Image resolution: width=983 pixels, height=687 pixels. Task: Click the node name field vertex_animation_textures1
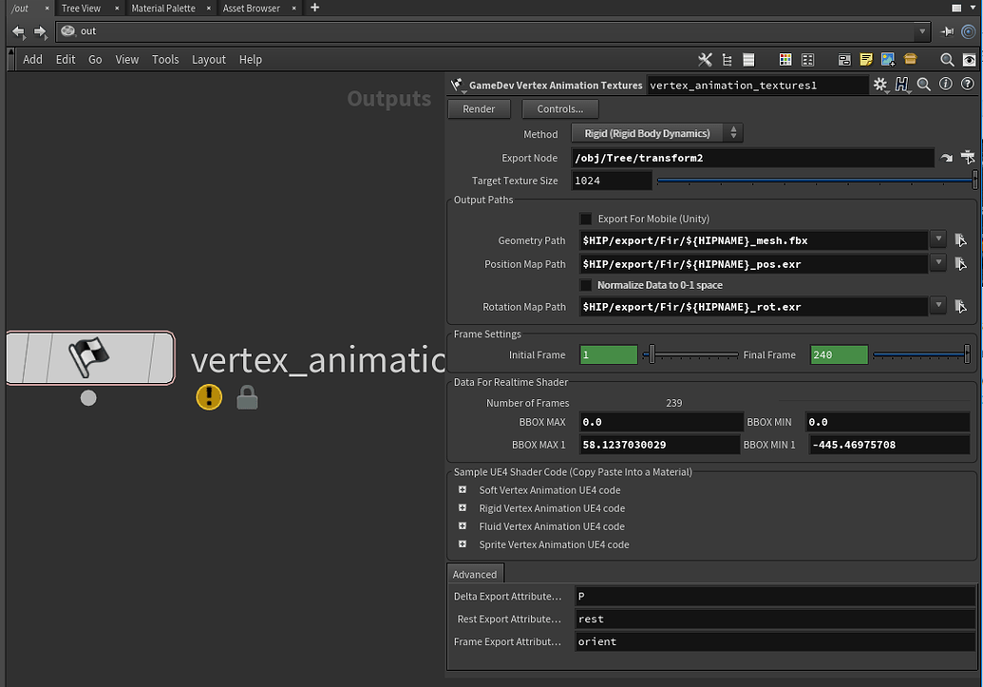pos(757,86)
